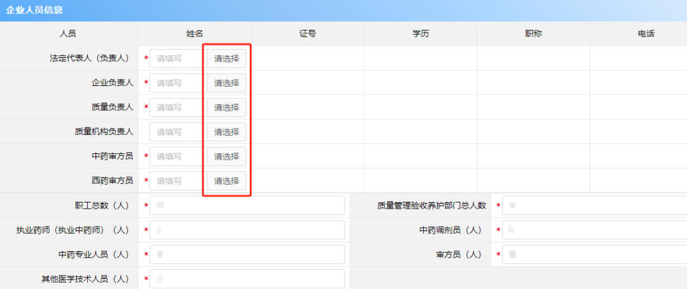Click the 学历 column header
Image resolution: width=687 pixels, height=289 pixels.
click(420, 34)
